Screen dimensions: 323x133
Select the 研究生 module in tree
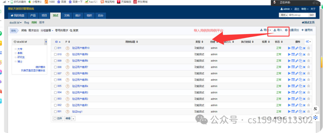[21, 57]
